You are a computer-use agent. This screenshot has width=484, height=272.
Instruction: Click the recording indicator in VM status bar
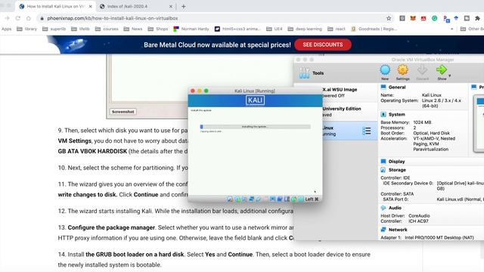tap(280, 199)
